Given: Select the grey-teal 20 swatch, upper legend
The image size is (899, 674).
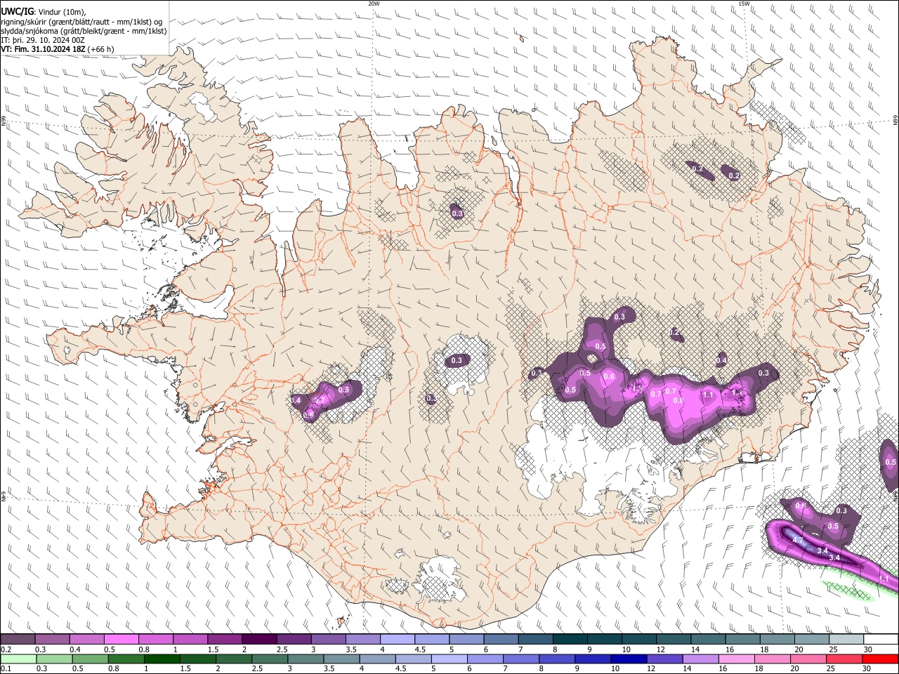Looking at the screenshot, I should [812, 639].
